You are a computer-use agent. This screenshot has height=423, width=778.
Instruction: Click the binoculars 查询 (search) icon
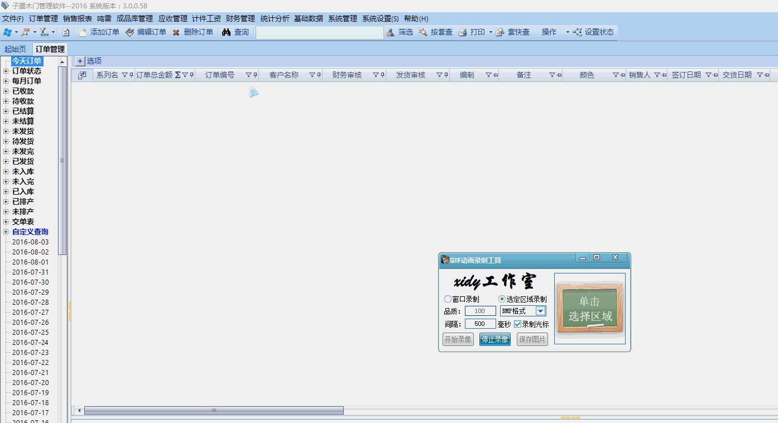coord(226,32)
